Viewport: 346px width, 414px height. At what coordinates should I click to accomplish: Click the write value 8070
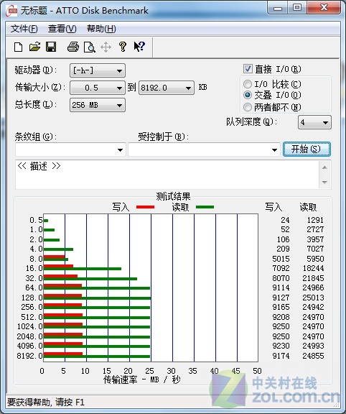pyautogui.click(x=281, y=278)
